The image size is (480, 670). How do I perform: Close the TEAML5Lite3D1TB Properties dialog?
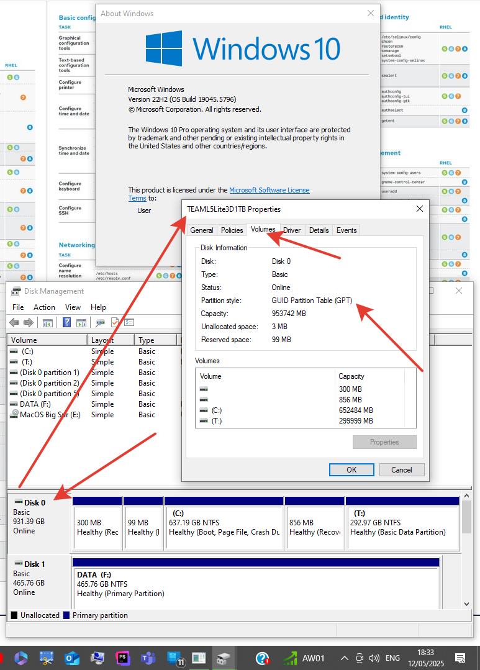420,209
